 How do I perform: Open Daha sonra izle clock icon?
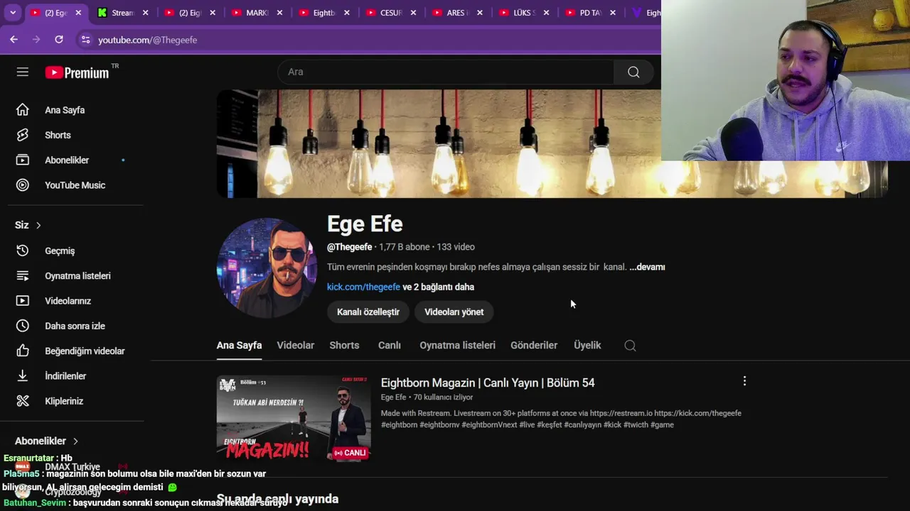23,326
